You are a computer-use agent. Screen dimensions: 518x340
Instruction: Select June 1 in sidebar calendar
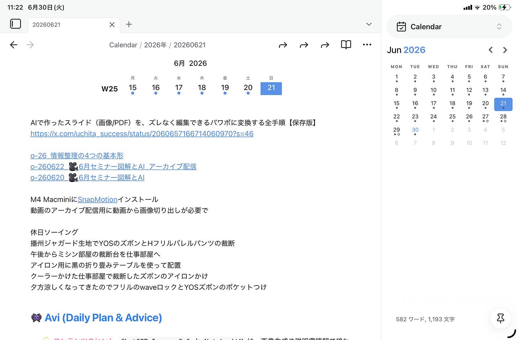pos(397,77)
